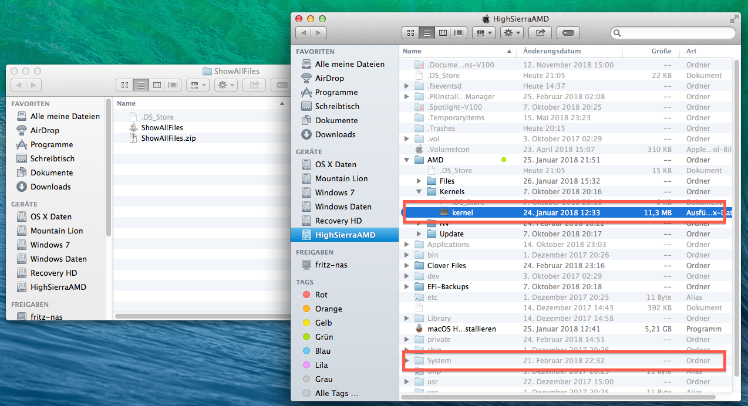Open ShowAllFiles application in left window
The height and width of the screenshot is (406, 748).
click(162, 127)
